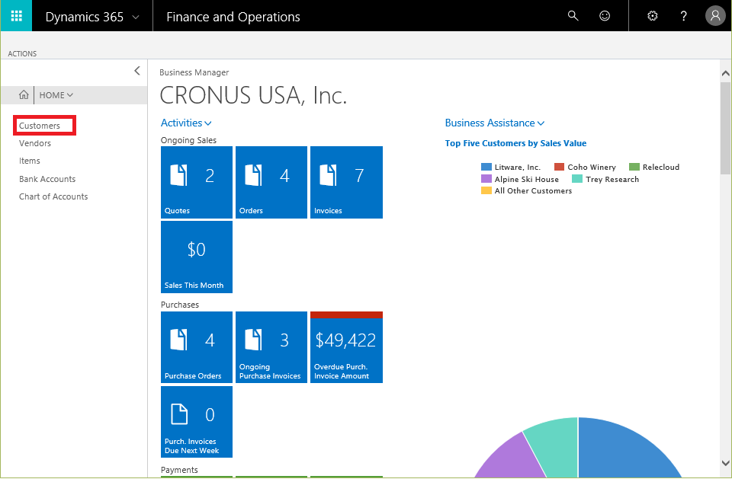
Task: Click the Finance and Operations title
Action: tap(233, 17)
